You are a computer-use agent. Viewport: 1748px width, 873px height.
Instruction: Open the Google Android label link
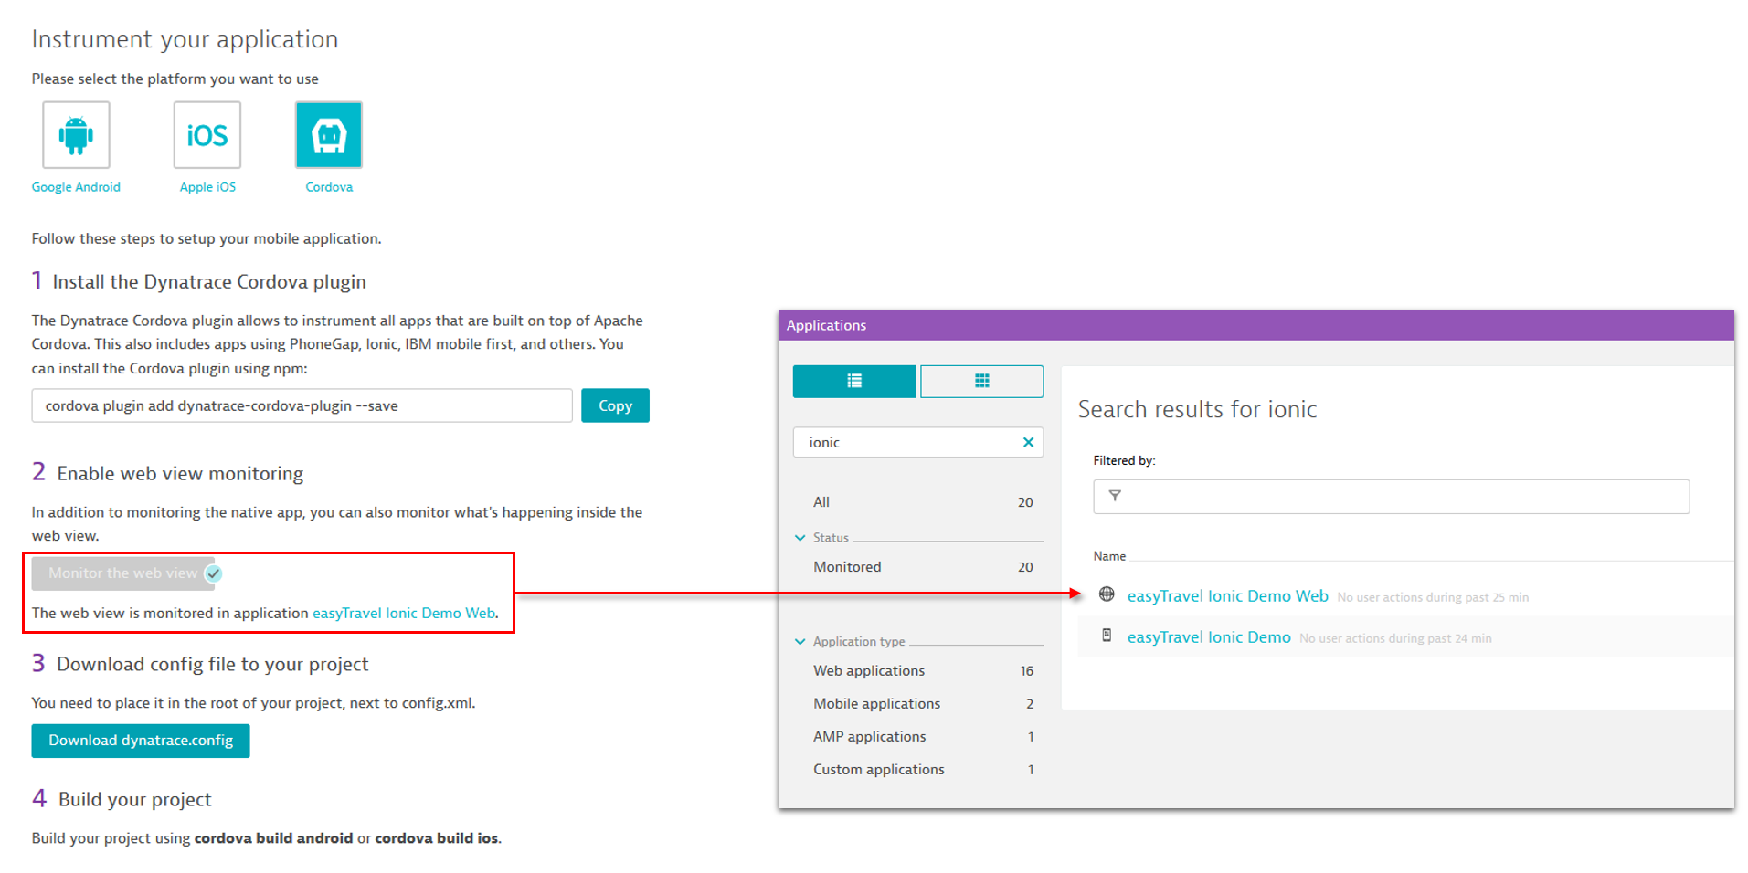76,187
